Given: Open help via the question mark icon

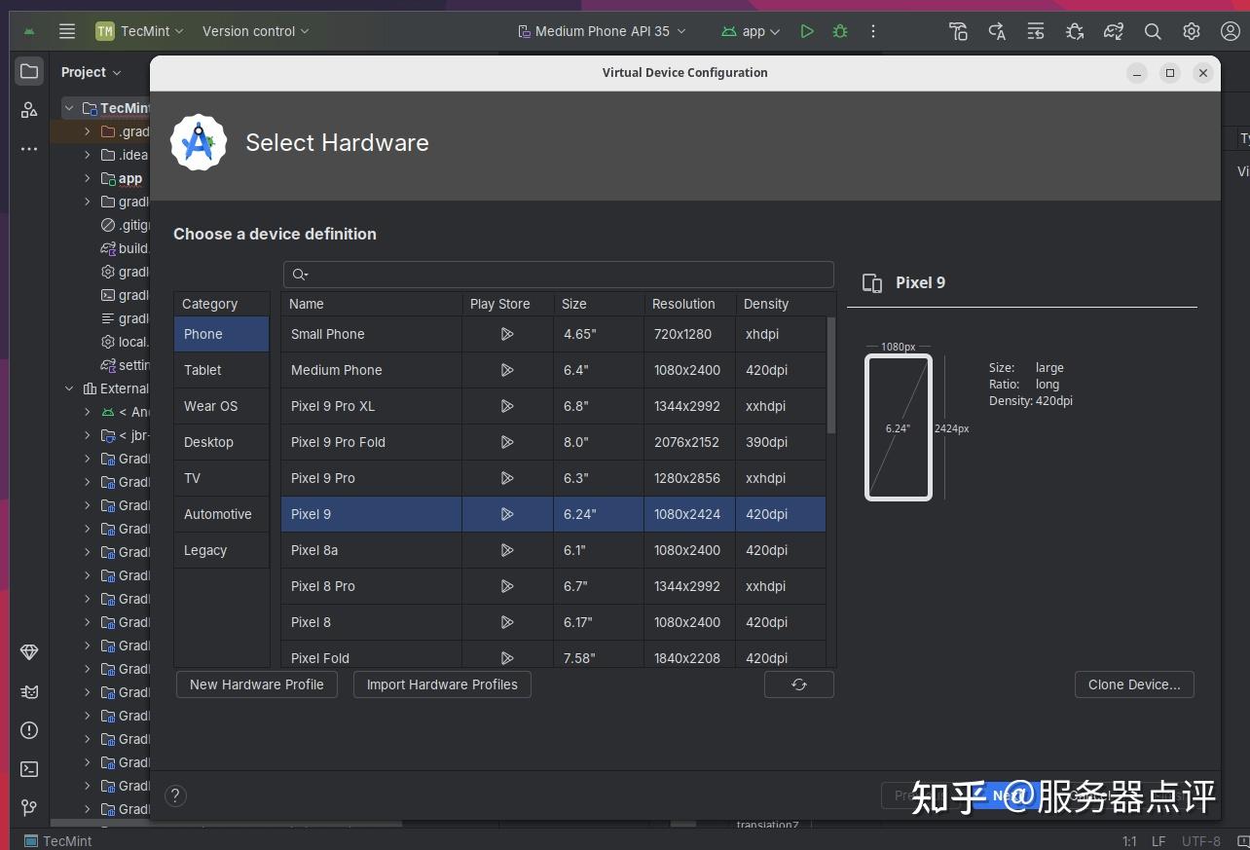Looking at the screenshot, I should [175, 795].
